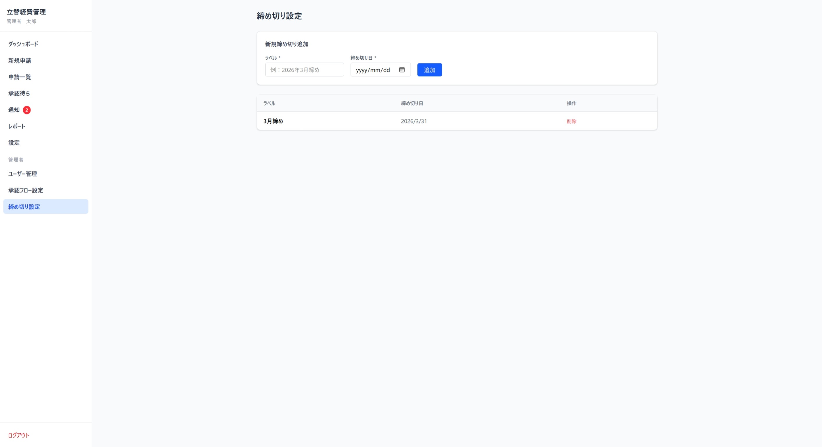This screenshot has height=447, width=822.
Task: Click the red notification badge
Action: click(27, 110)
